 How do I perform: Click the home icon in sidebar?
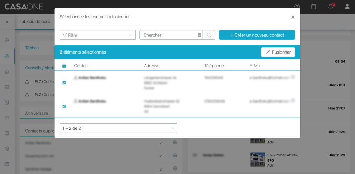click(x=7, y=71)
